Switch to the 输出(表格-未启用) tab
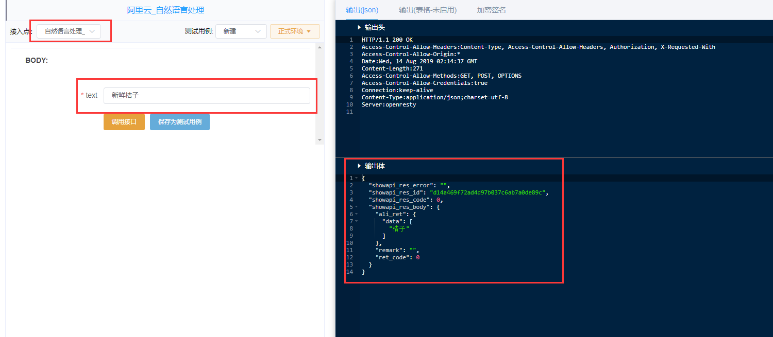The width and height of the screenshot is (773, 337). (428, 10)
